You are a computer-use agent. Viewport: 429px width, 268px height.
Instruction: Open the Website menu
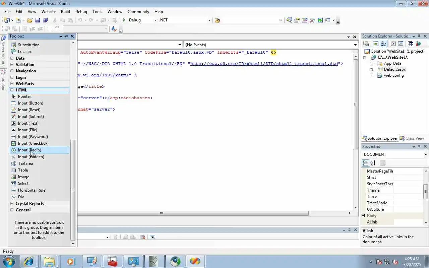tap(49, 11)
